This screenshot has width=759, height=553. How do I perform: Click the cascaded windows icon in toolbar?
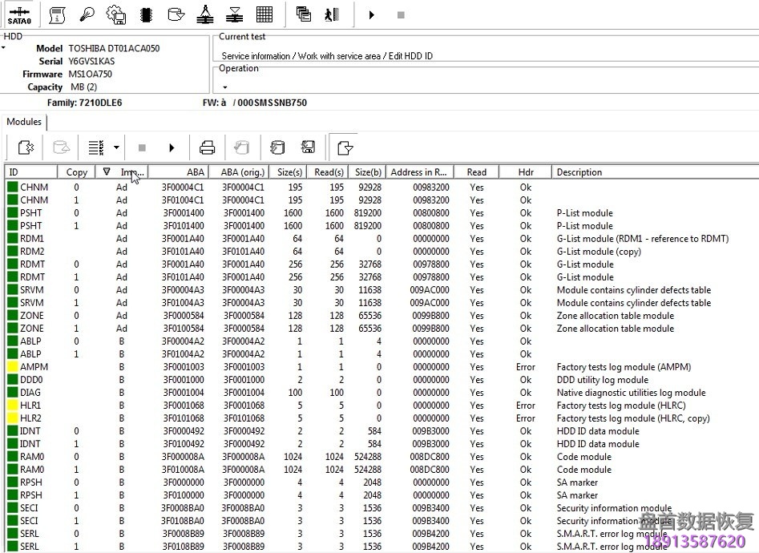[303, 14]
